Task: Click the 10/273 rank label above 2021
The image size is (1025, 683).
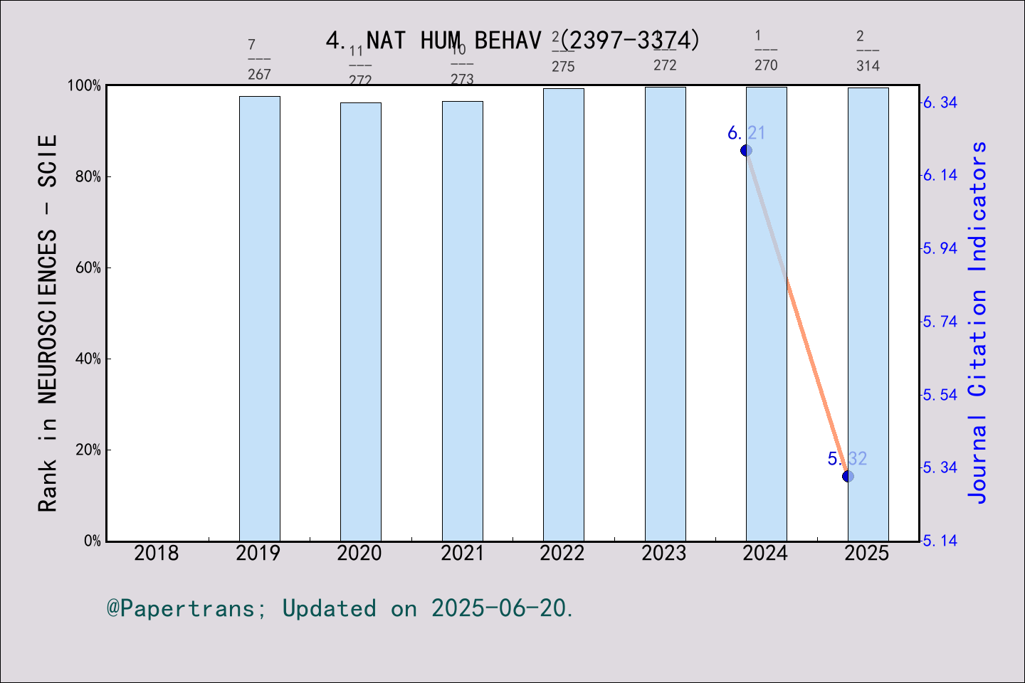Action: point(462,64)
